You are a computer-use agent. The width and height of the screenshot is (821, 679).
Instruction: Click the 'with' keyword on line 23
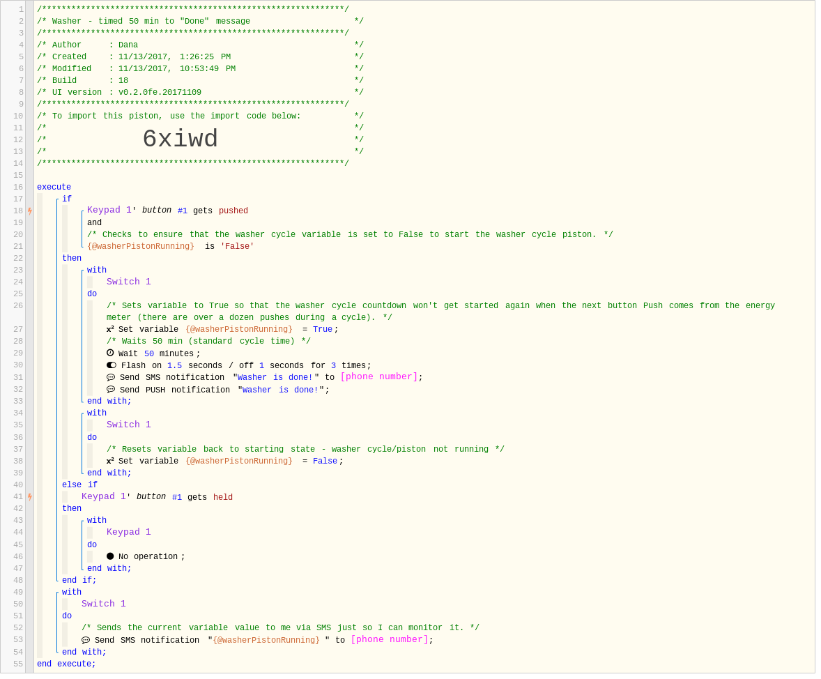[x=97, y=270]
